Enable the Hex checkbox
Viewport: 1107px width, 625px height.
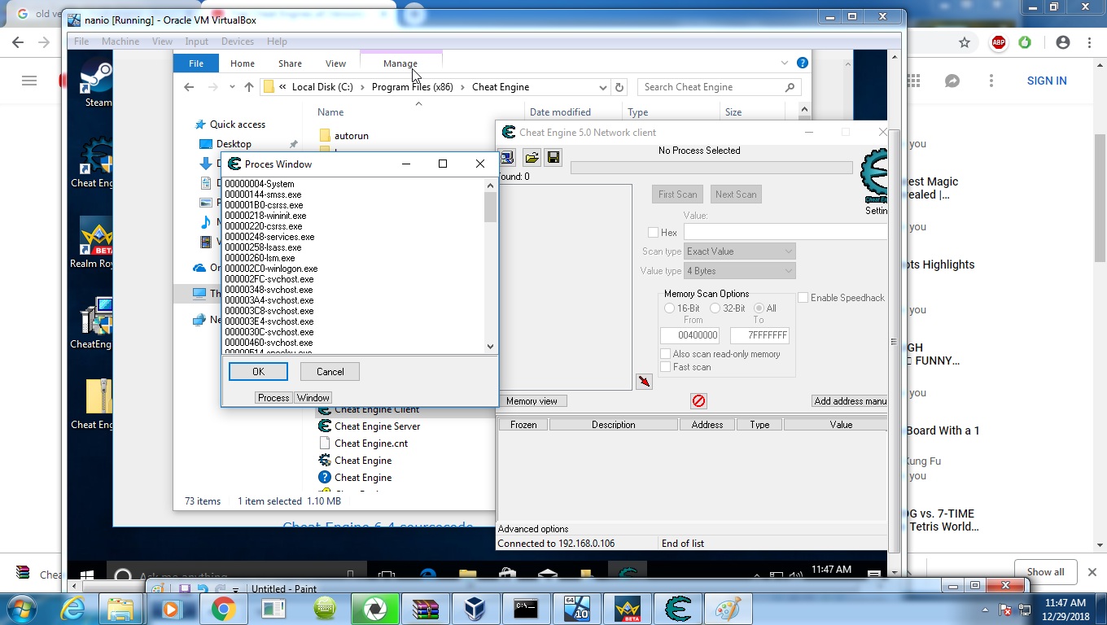point(653,233)
